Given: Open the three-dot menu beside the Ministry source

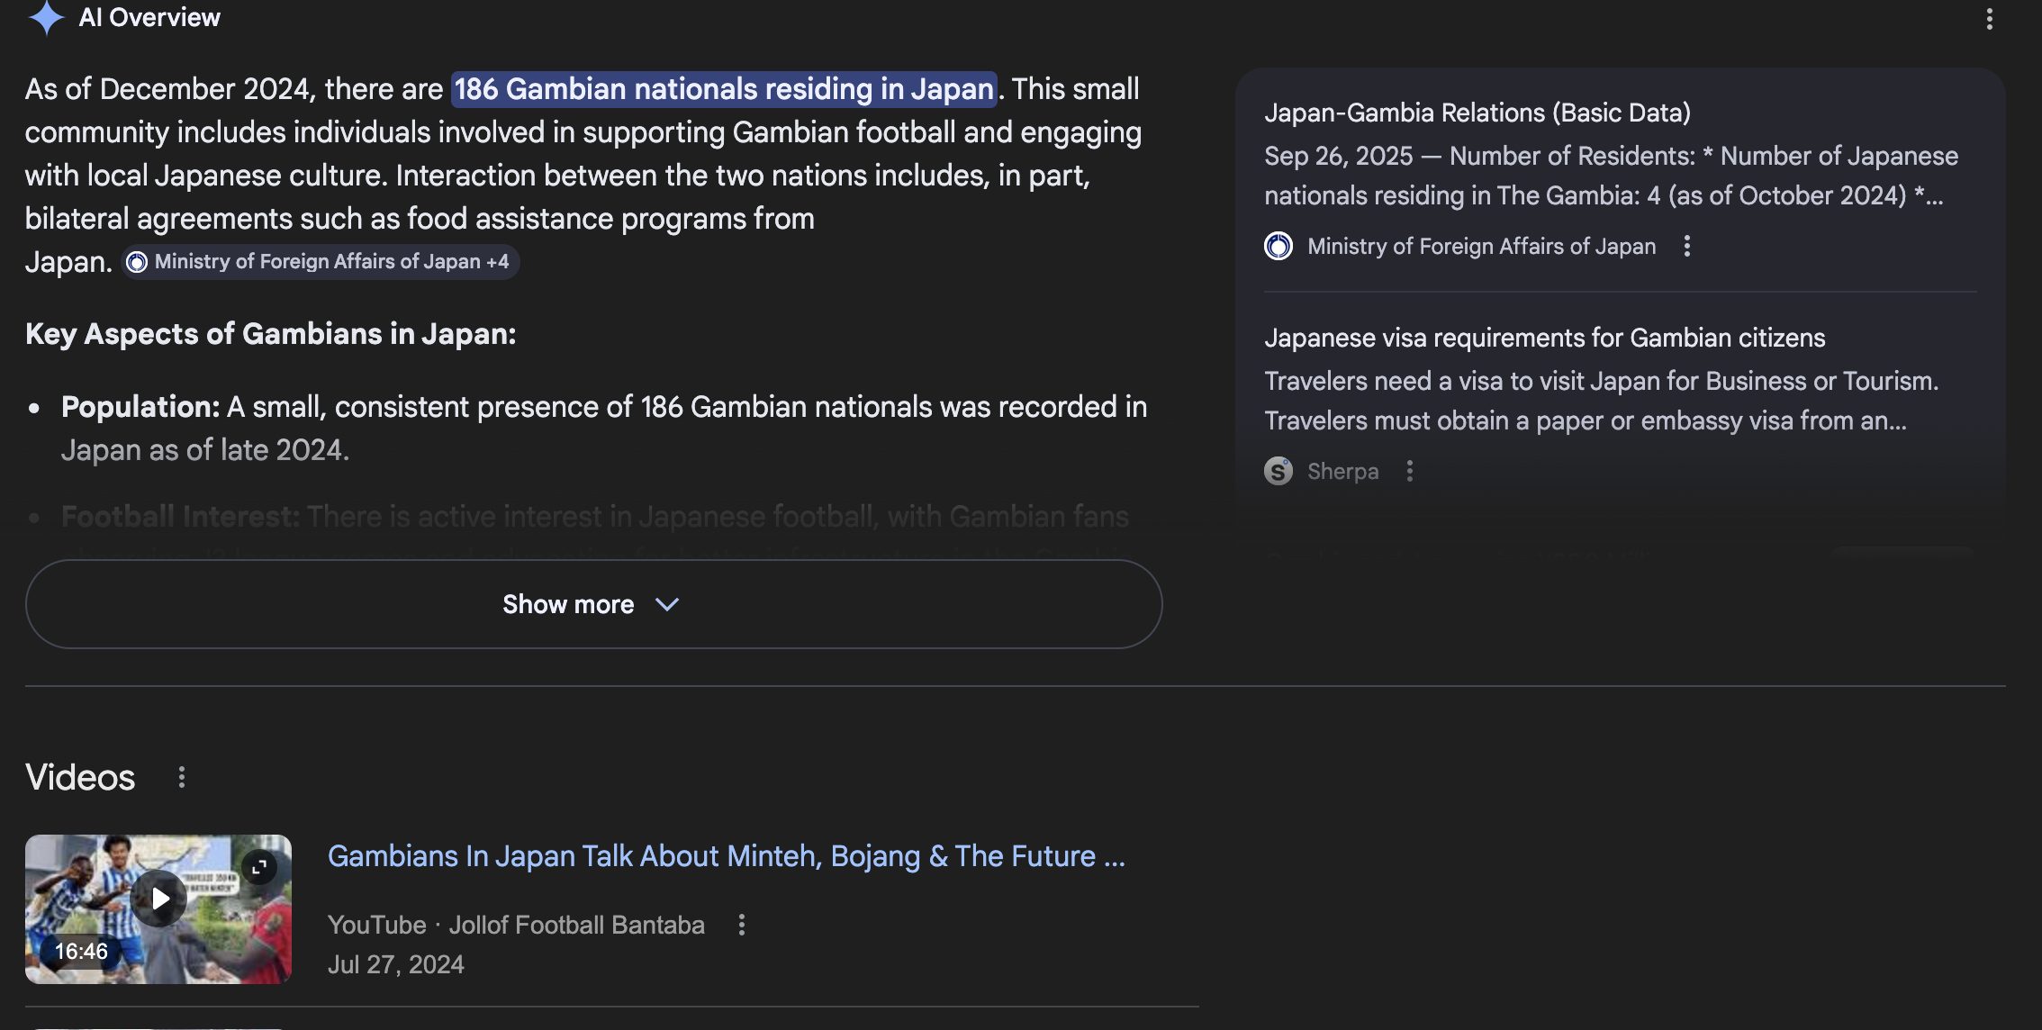Looking at the screenshot, I should (1686, 246).
